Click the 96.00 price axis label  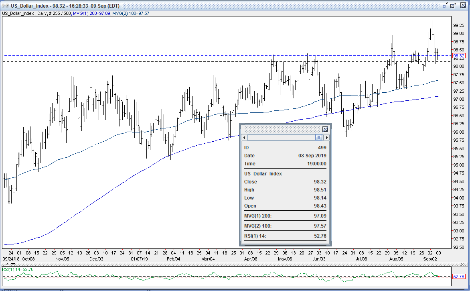click(459, 132)
